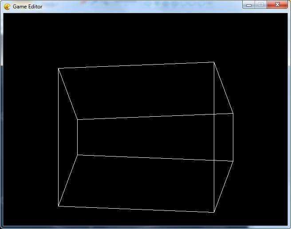Minimize the Game Editor window

249,5
